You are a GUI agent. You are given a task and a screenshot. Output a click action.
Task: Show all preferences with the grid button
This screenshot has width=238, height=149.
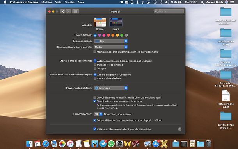76,11
